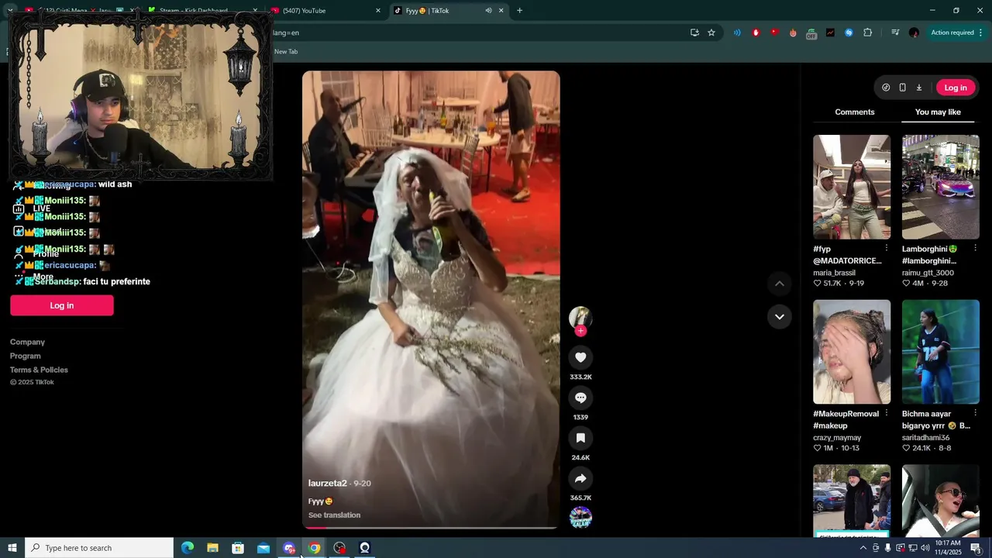Screen dimensions: 992x558
Task: Click the download arrow icon in top bar
Action: (919, 88)
